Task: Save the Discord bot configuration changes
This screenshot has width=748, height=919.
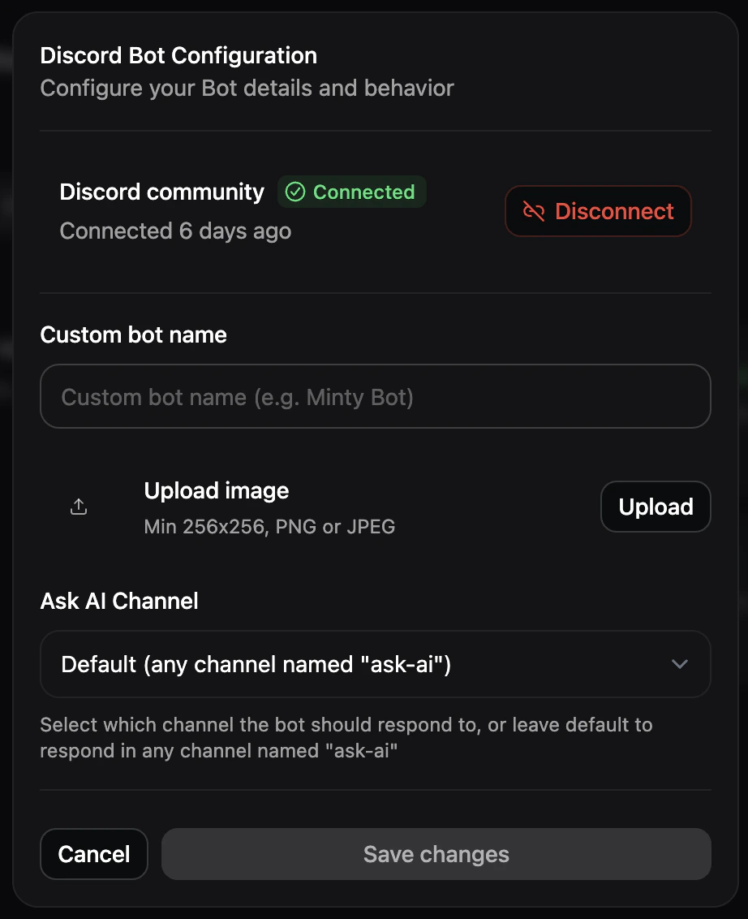Action: [436, 853]
